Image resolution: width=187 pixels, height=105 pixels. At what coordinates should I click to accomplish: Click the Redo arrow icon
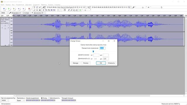(61, 10)
